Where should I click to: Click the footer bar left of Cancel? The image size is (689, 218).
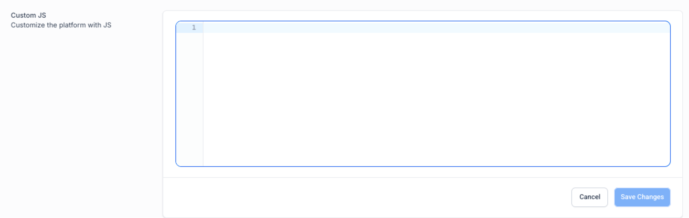(x=366, y=197)
